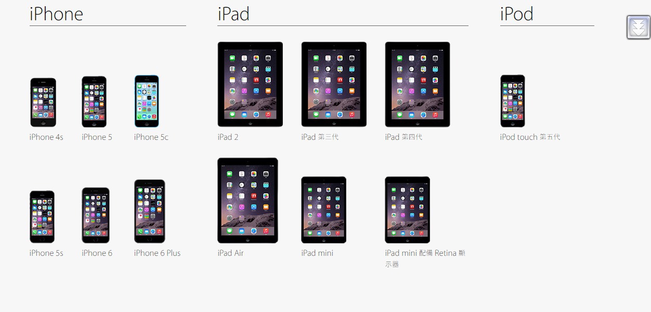Choose the blue iPhone 5c image
The height and width of the screenshot is (312, 651).
pos(147,101)
